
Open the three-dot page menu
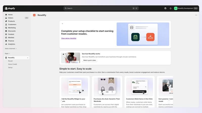[196, 15]
